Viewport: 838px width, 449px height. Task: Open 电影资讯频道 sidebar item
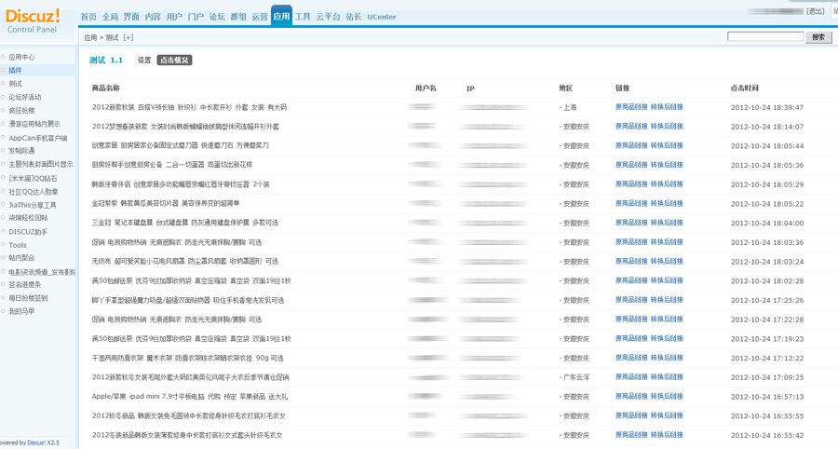[x=42, y=272]
